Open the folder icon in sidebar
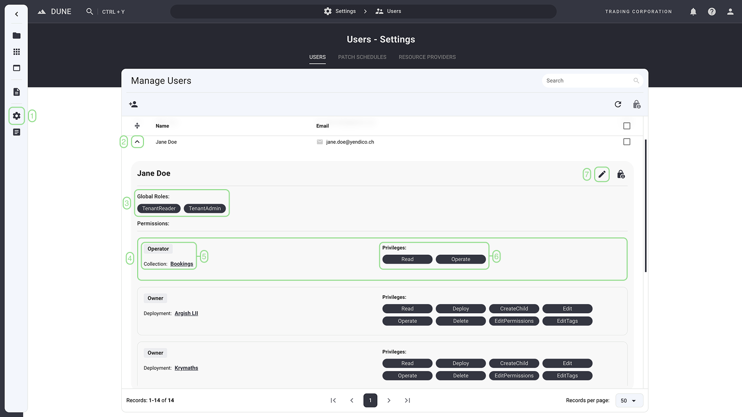This screenshot has width=742, height=417. (16, 36)
